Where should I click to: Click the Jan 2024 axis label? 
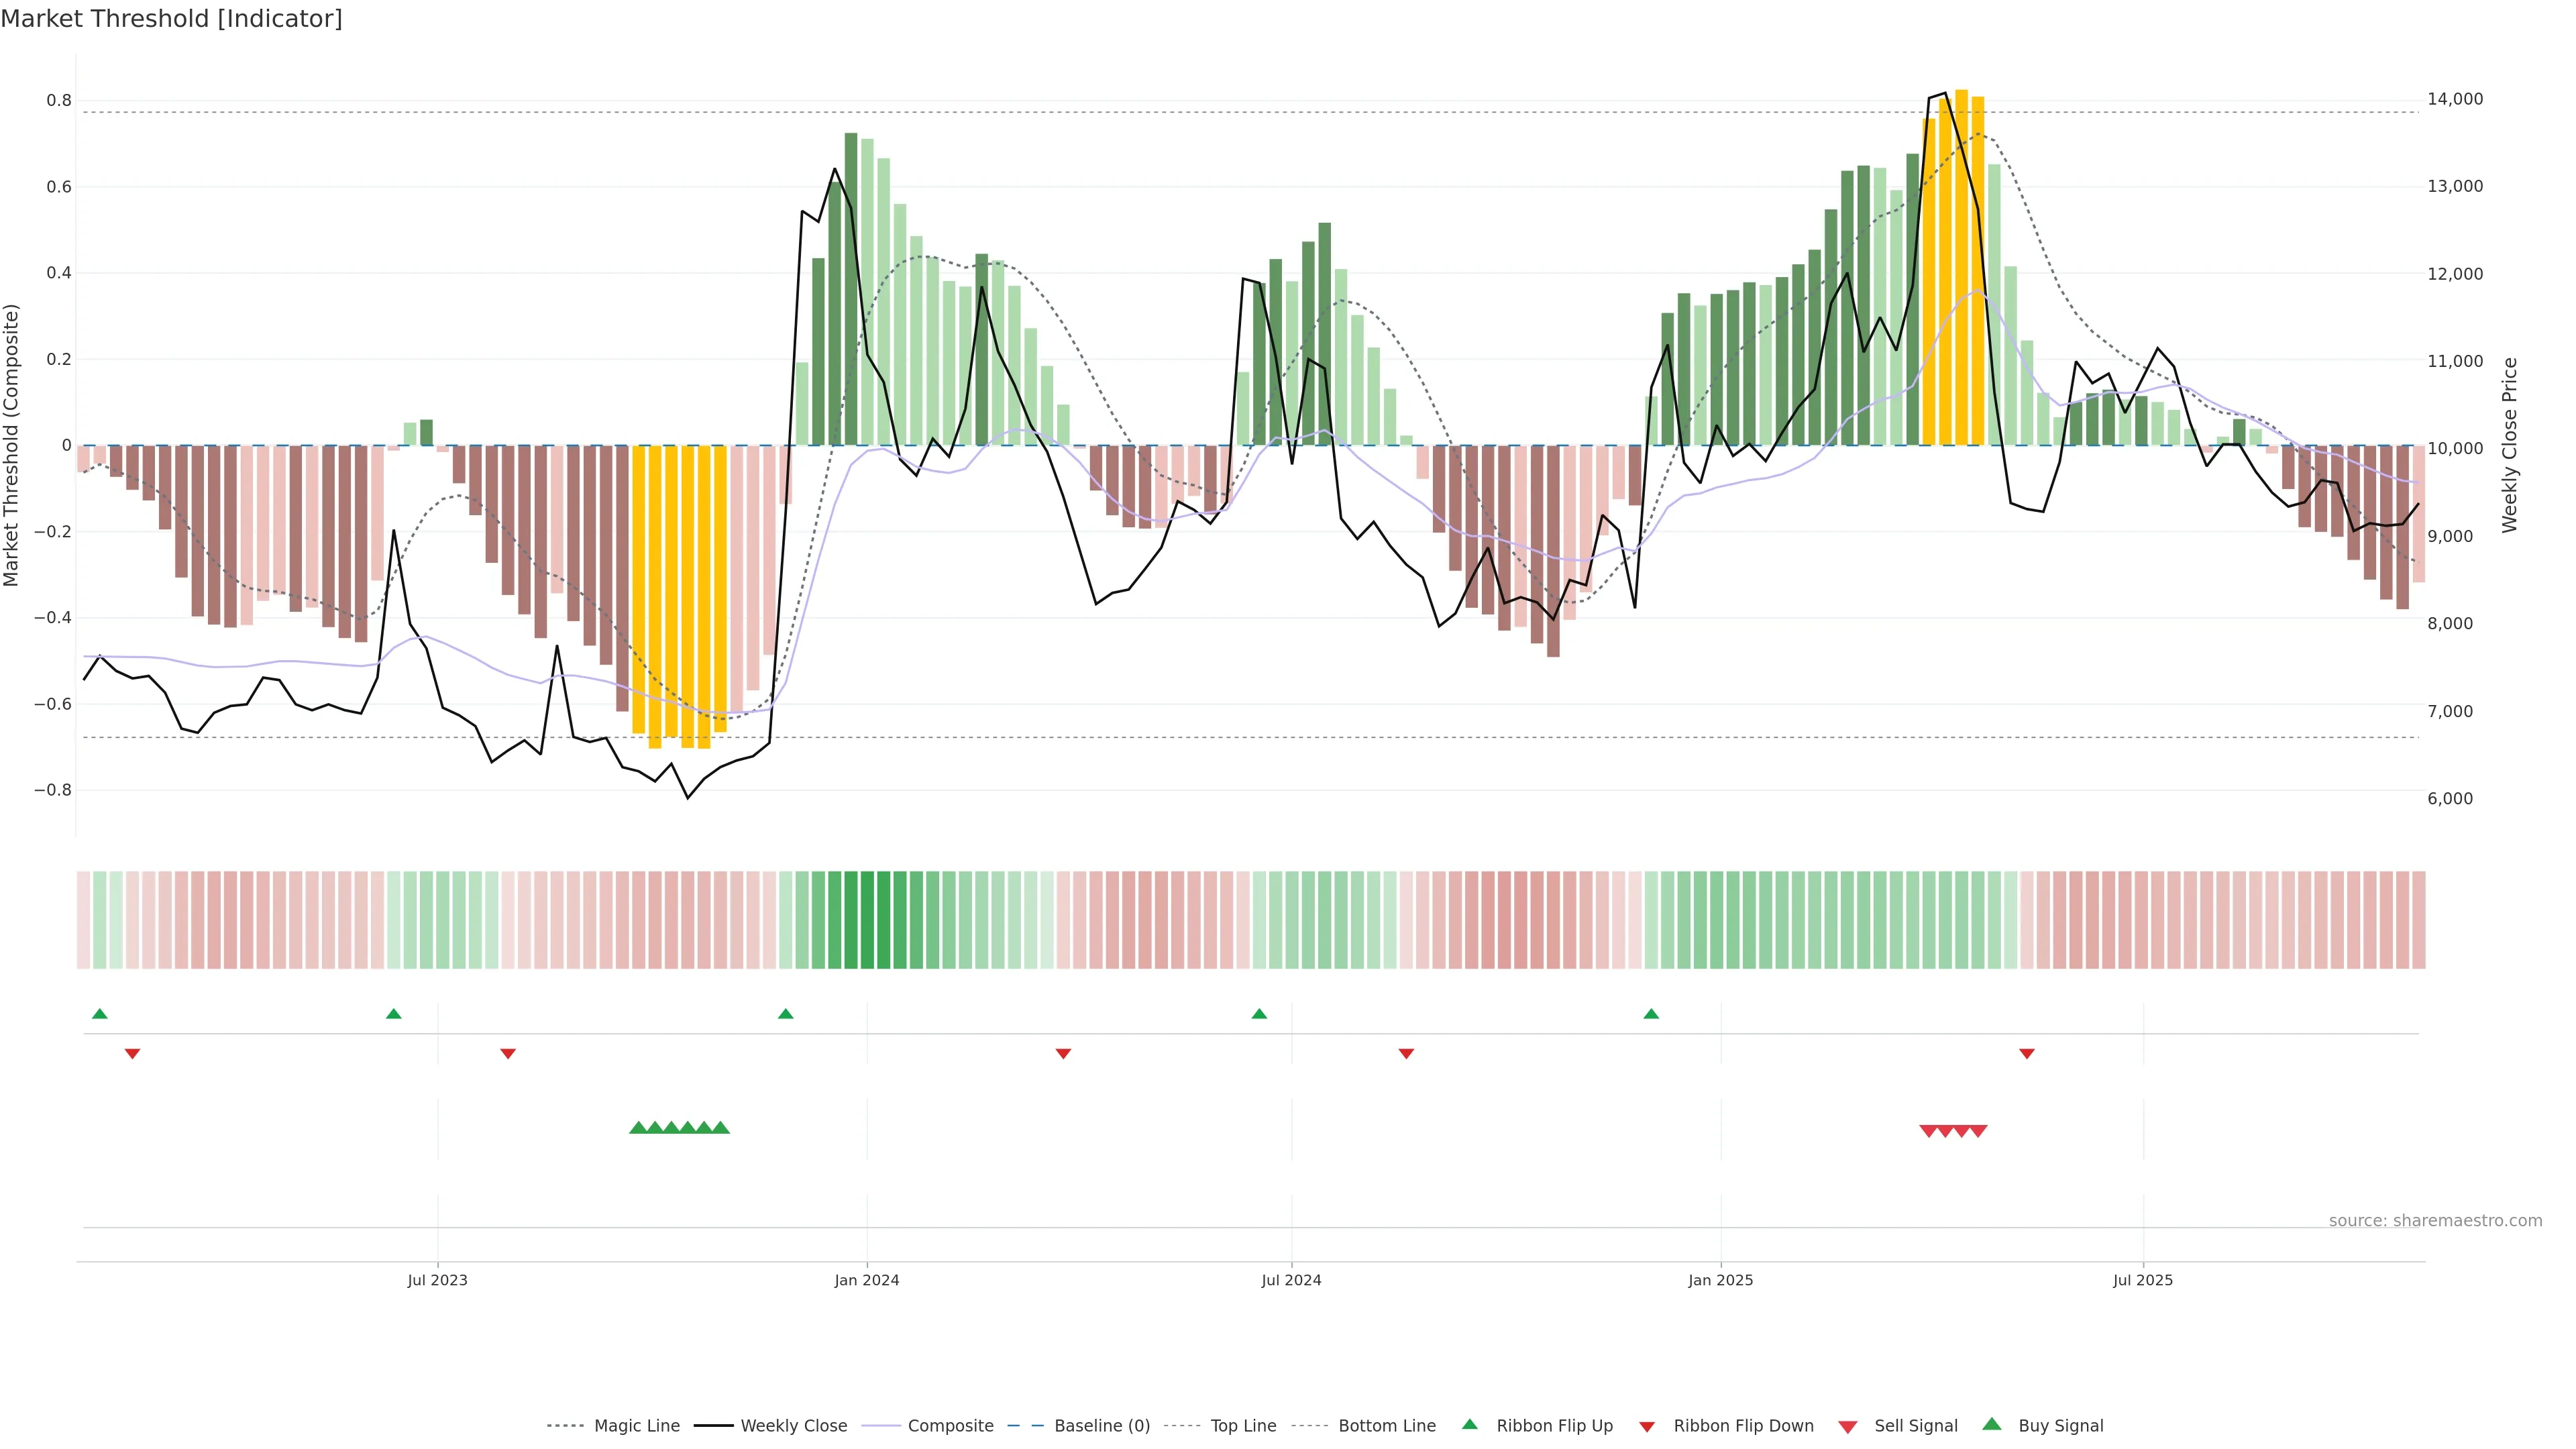(x=867, y=1280)
